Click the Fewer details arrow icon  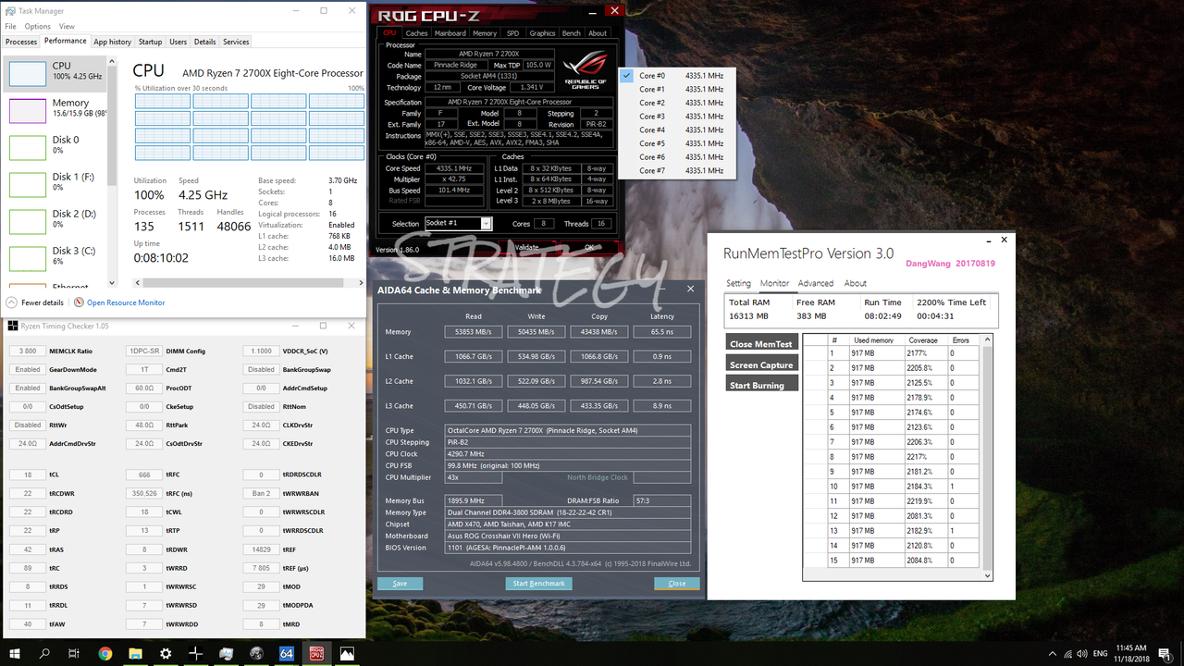[x=11, y=302]
